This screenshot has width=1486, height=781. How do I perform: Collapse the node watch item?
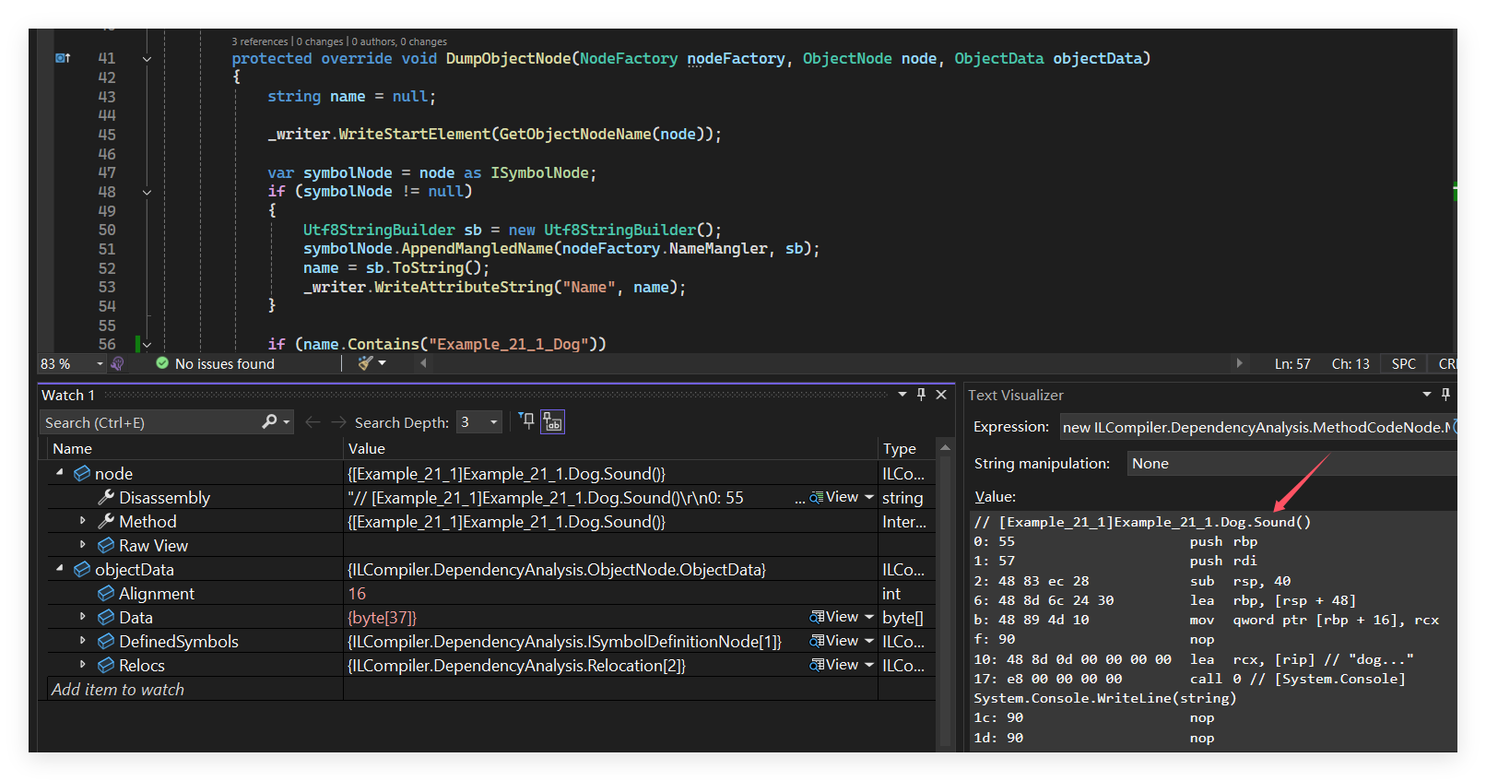[60, 473]
